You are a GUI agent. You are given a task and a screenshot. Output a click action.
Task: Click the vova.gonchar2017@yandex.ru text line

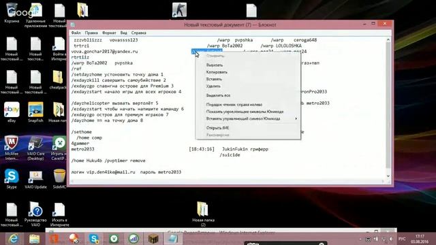pos(104,52)
